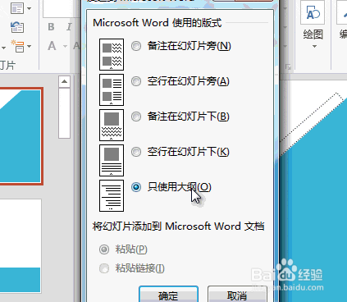The image size is (347, 302).
Task: Click slide panel scroll up arrow
Action: tap(64, 81)
